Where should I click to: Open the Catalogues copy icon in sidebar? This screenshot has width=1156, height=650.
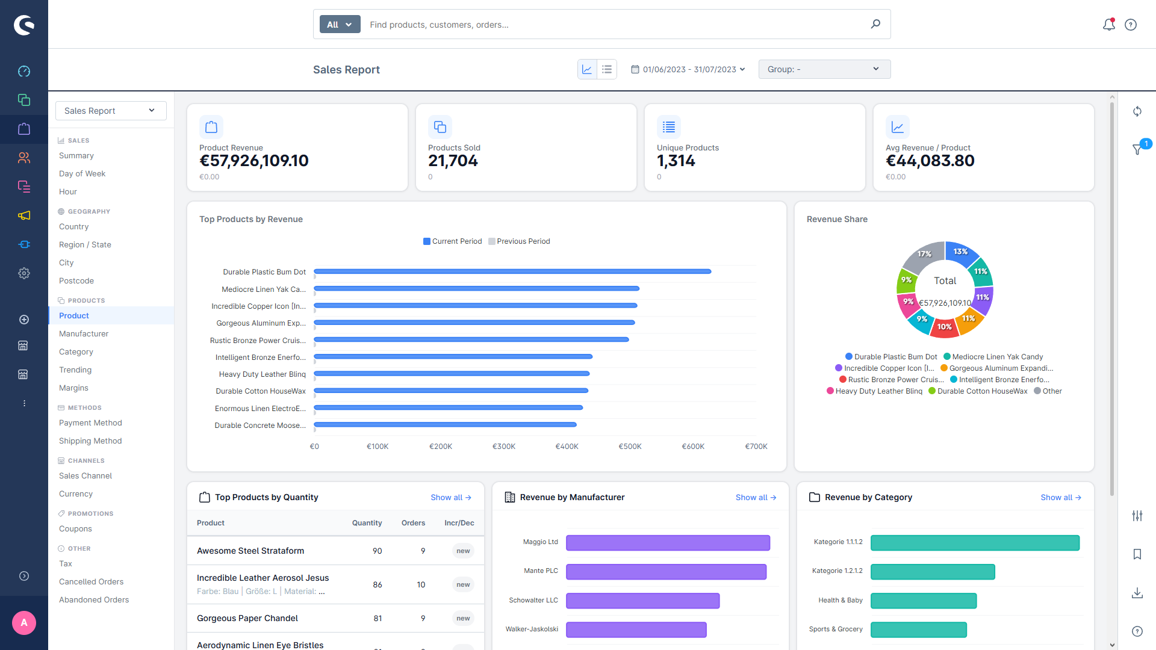click(x=24, y=100)
